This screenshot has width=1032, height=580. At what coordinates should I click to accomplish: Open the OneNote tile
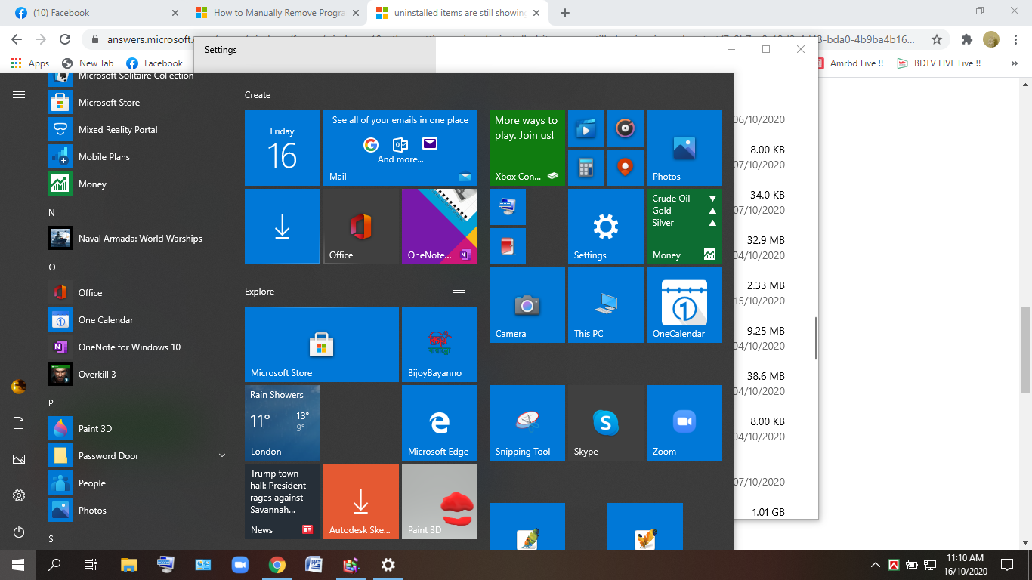(439, 227)
